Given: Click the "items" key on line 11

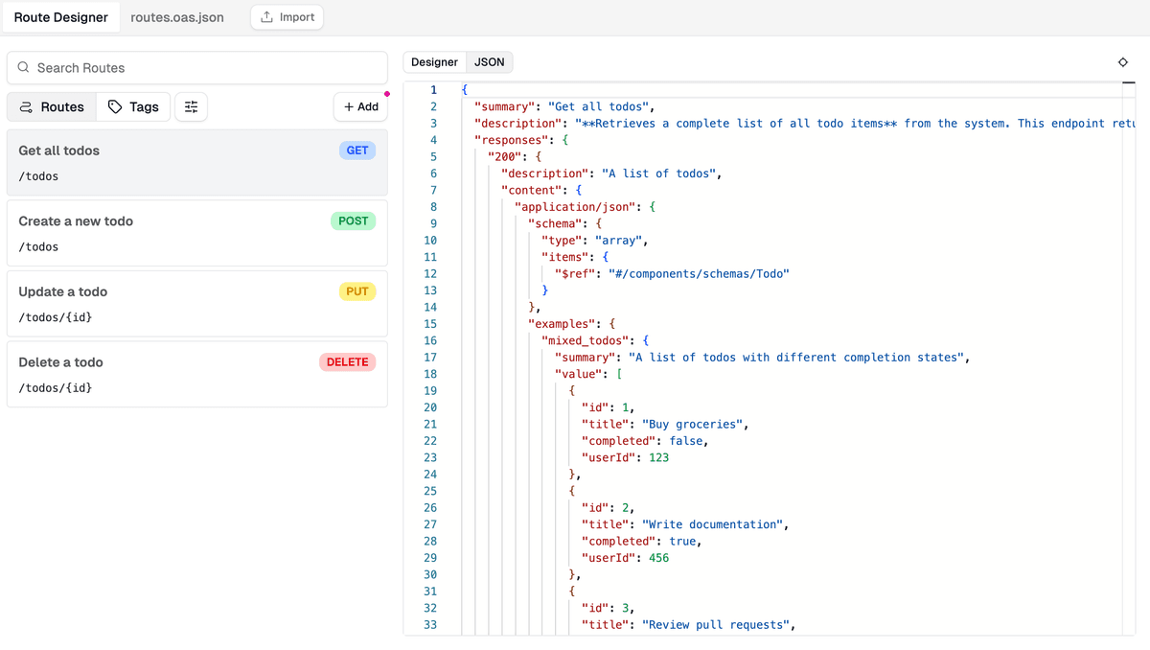Looking at the screenshot, I should click(565, 257).
